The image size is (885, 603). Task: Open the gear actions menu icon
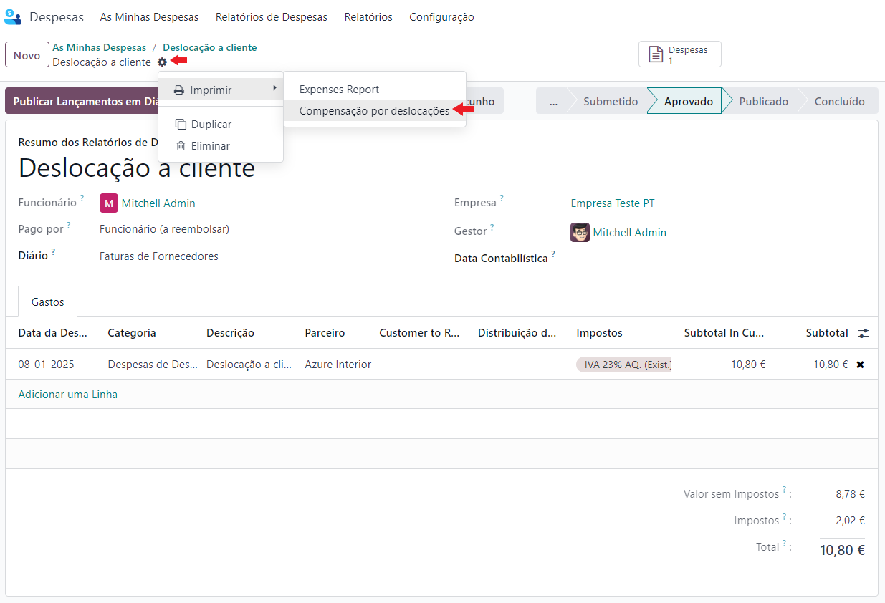[162, 62]
